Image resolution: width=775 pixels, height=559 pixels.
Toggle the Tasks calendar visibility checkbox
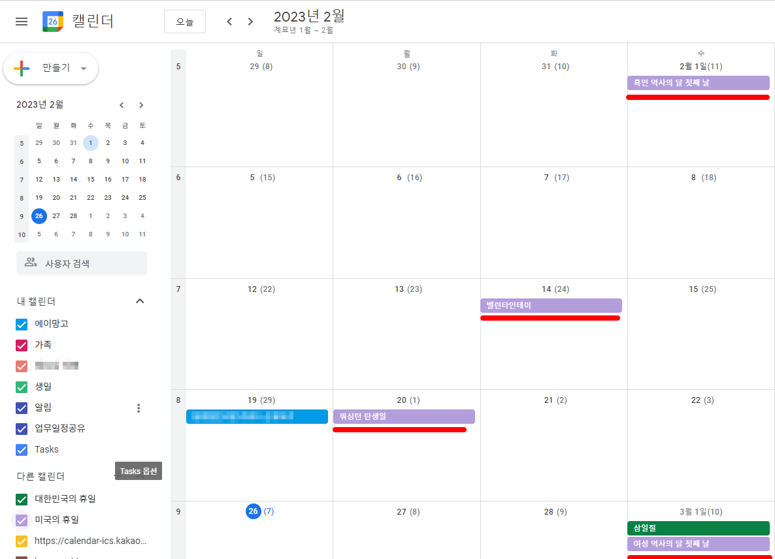22,449
